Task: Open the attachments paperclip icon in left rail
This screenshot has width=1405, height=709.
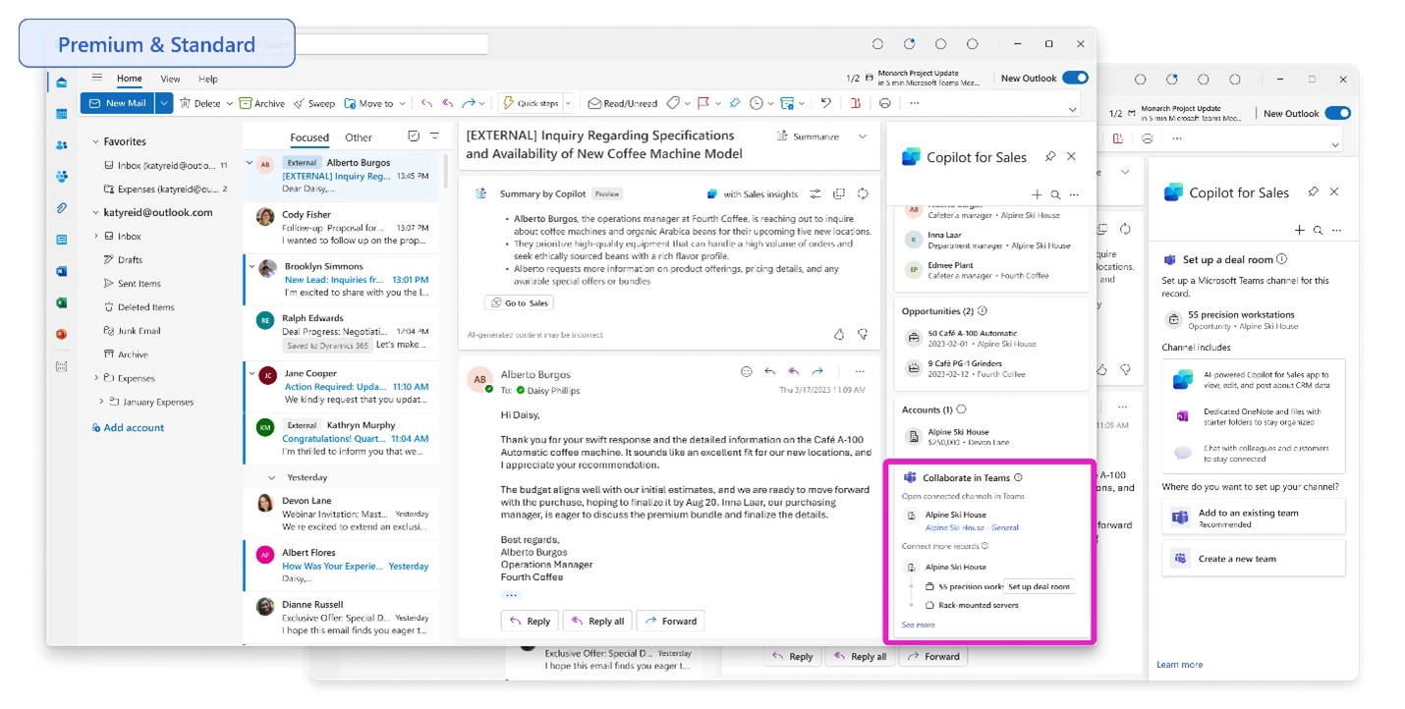Action: click(x=62, y=208)
